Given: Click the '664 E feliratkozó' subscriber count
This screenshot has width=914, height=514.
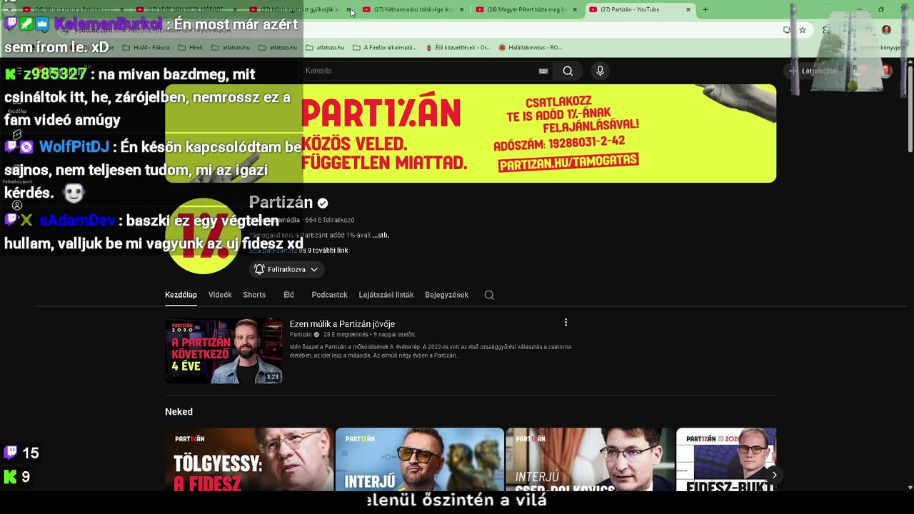Looking at the screenshot, I should tap(330, 220).
